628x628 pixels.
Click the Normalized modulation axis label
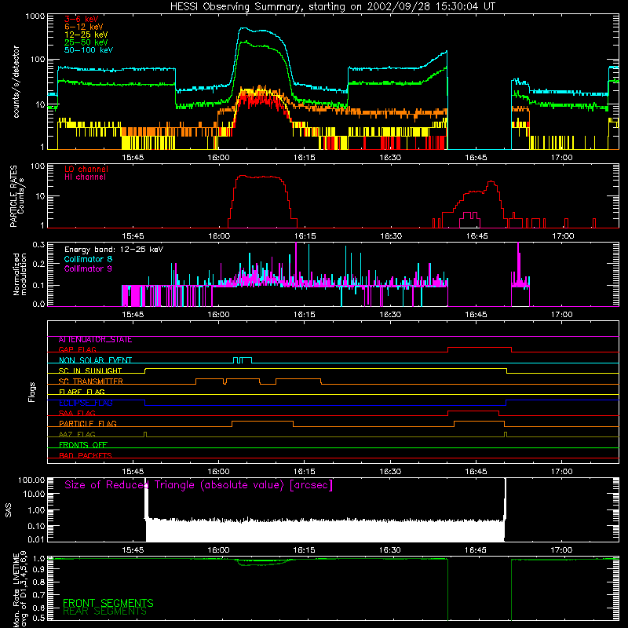point(20,274)
